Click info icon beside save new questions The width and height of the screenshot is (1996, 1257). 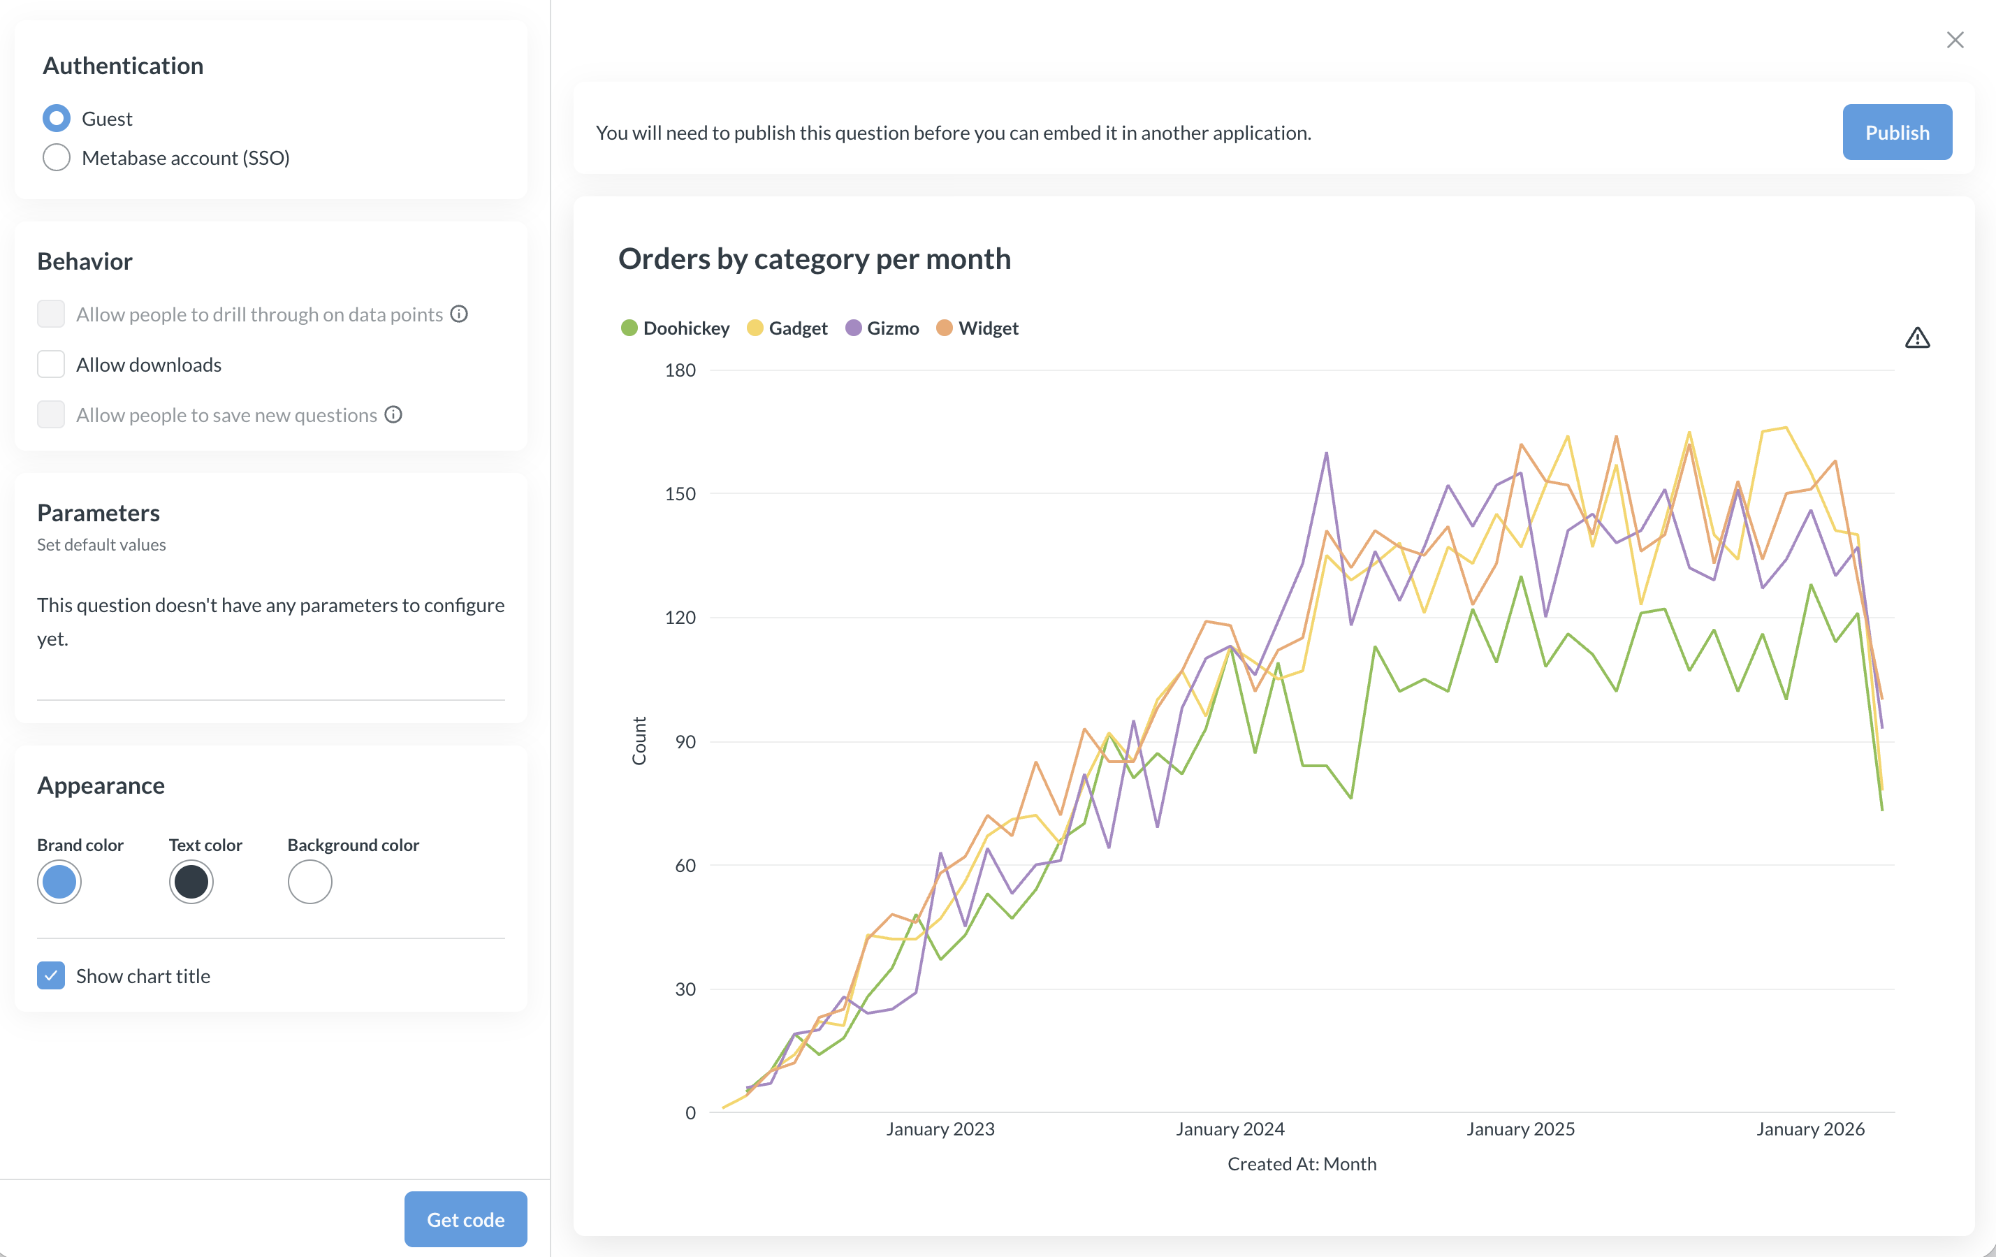(394, 414)
